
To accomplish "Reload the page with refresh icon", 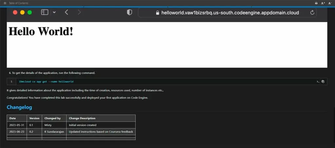I will [x=312, y=13].
